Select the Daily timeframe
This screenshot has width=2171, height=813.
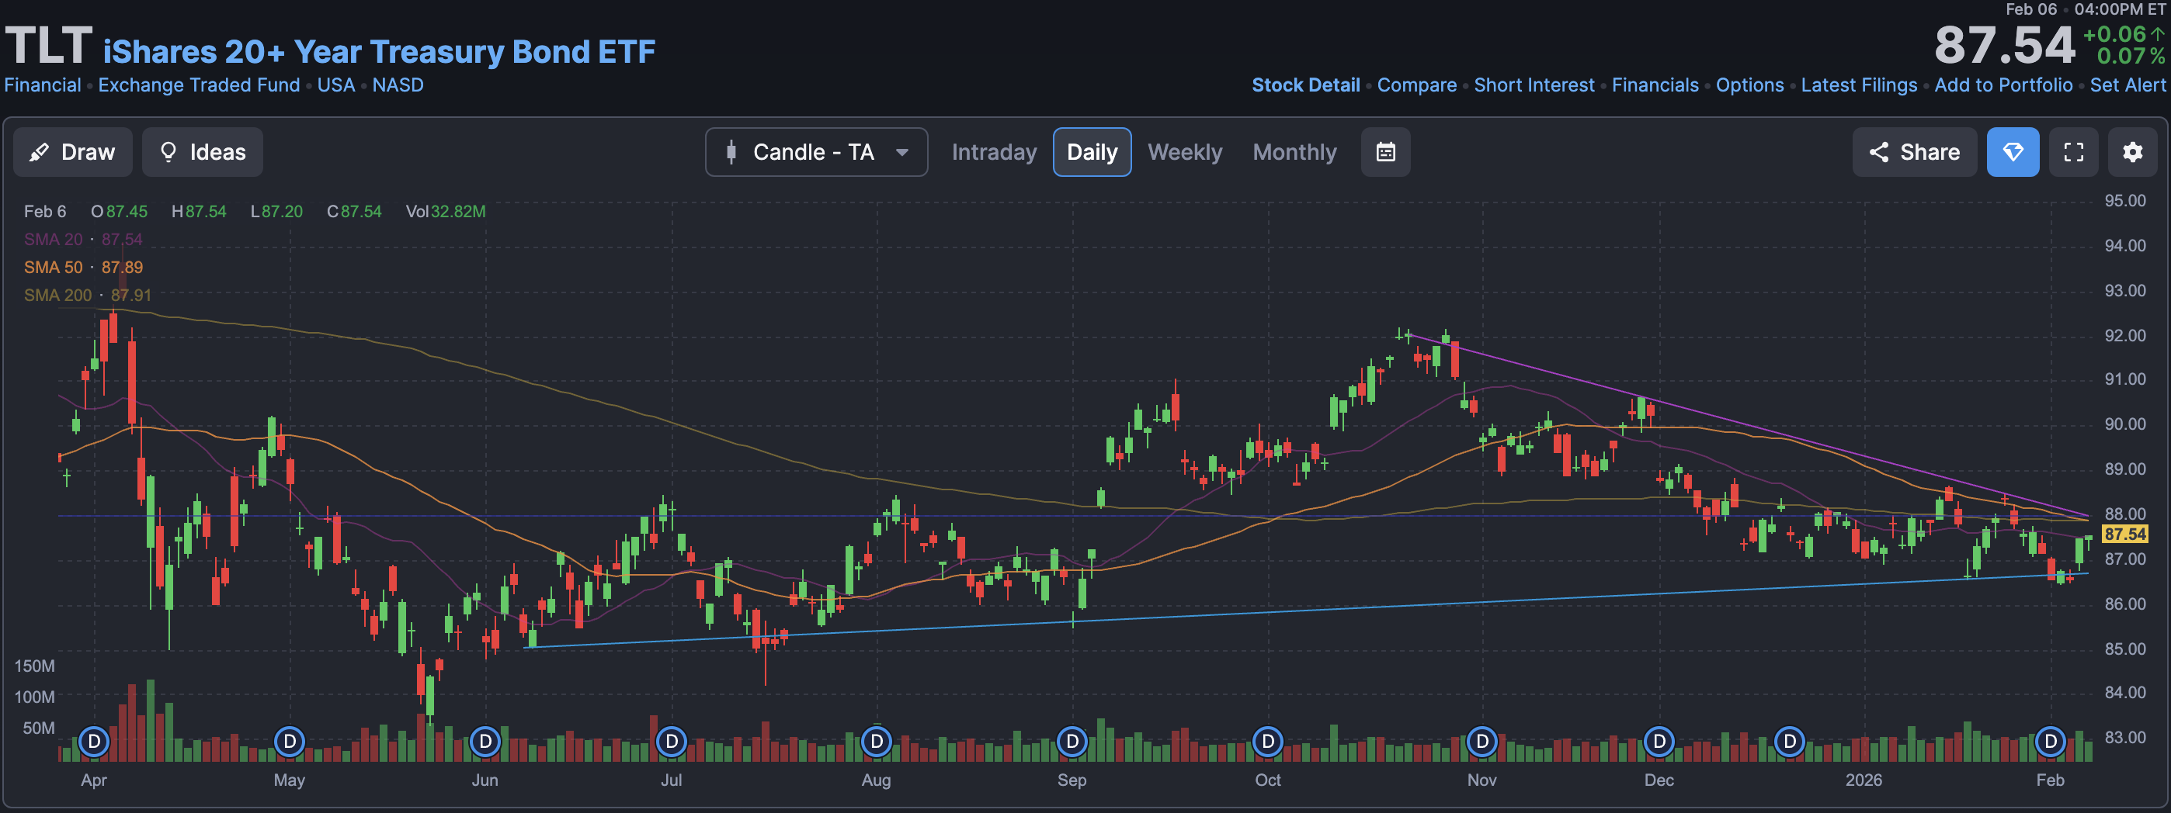(1092, 152)
